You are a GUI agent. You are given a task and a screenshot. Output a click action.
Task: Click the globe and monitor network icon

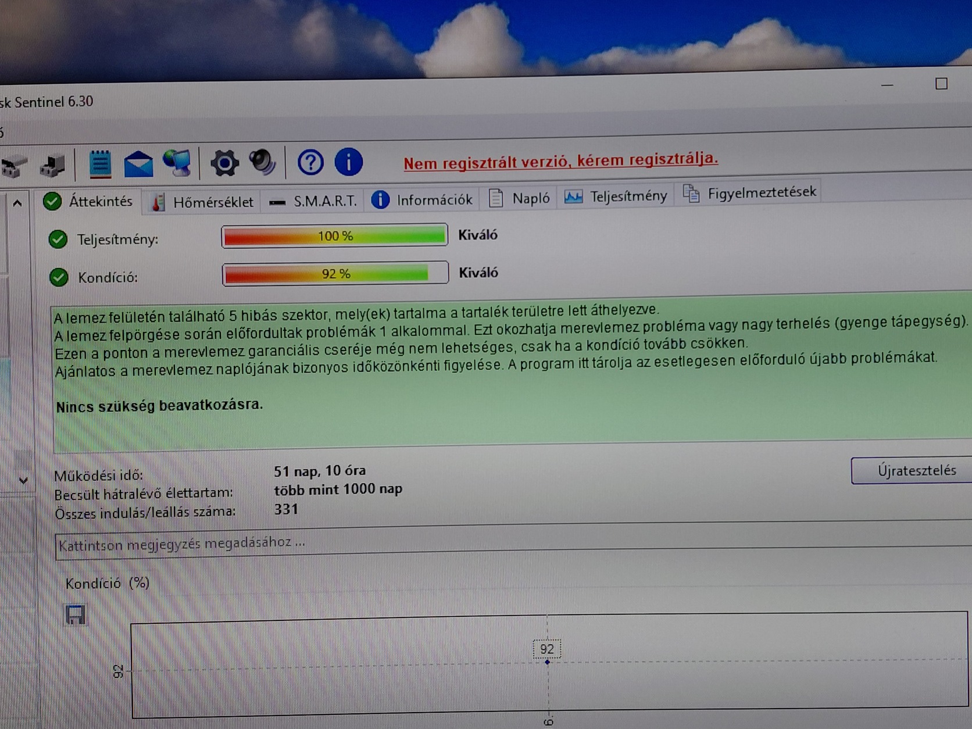(x=177, y=163)
